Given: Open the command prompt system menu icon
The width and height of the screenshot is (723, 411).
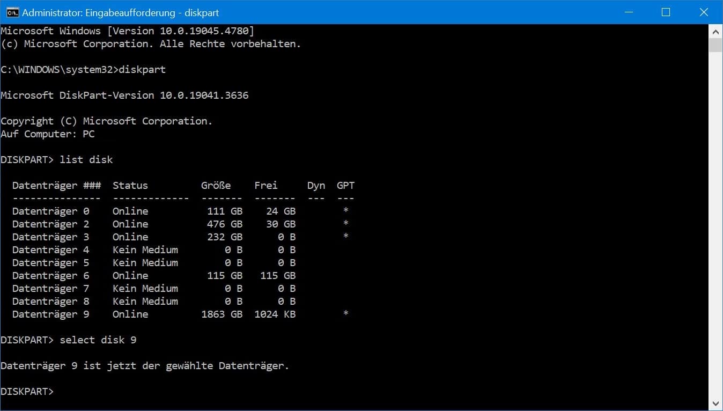Looking at the screenshot, I should [x=12, y=12].
